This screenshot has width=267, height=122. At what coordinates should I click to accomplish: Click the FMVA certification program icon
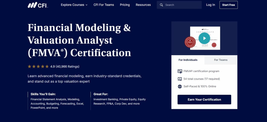coord(180,71)
